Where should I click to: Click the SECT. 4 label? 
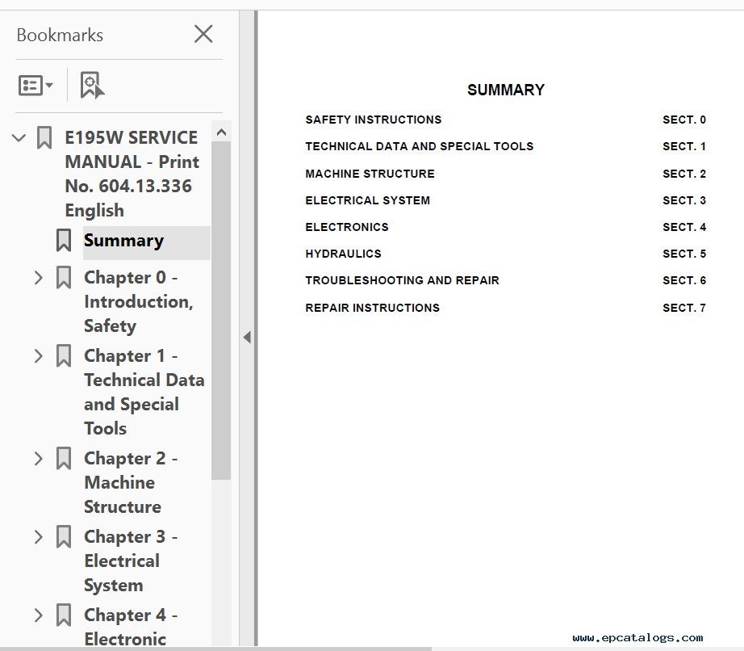[x=684, y=227]
